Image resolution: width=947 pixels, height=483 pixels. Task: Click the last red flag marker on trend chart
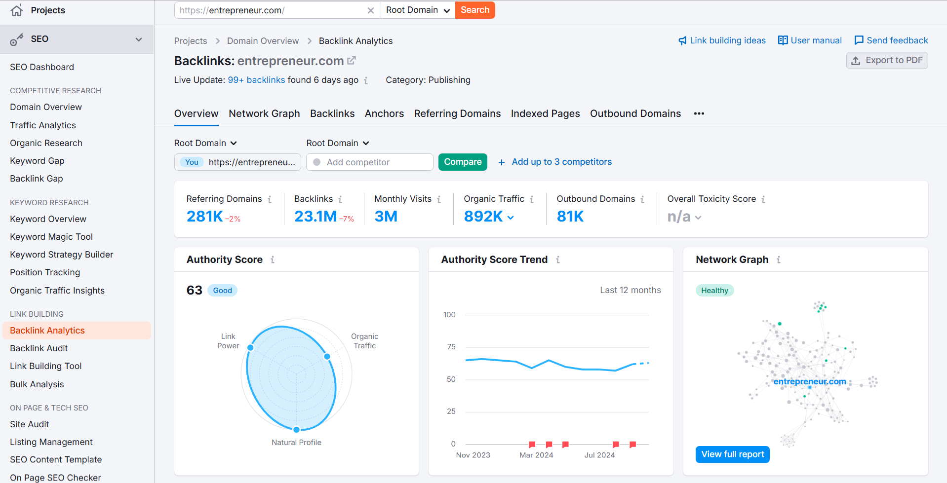click(632, 445)
